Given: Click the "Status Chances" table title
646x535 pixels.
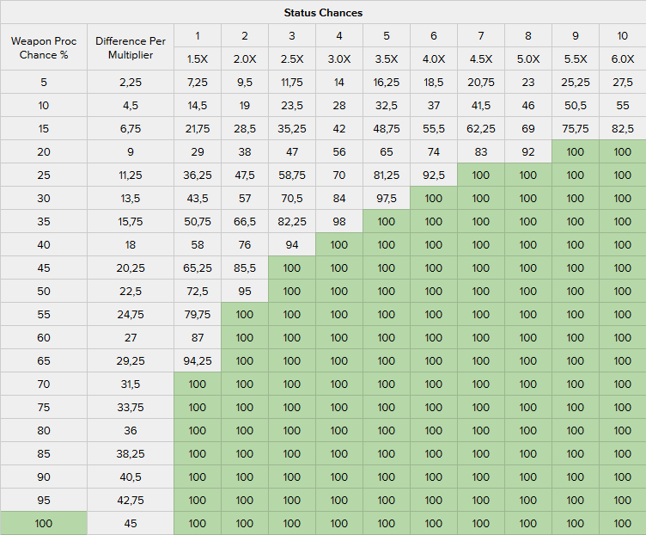Looking at the screenshot, I should [323, 13].
